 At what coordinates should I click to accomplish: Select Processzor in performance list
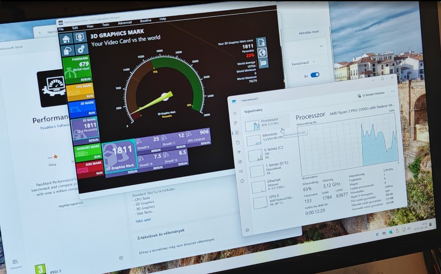(x=267, y=124)
